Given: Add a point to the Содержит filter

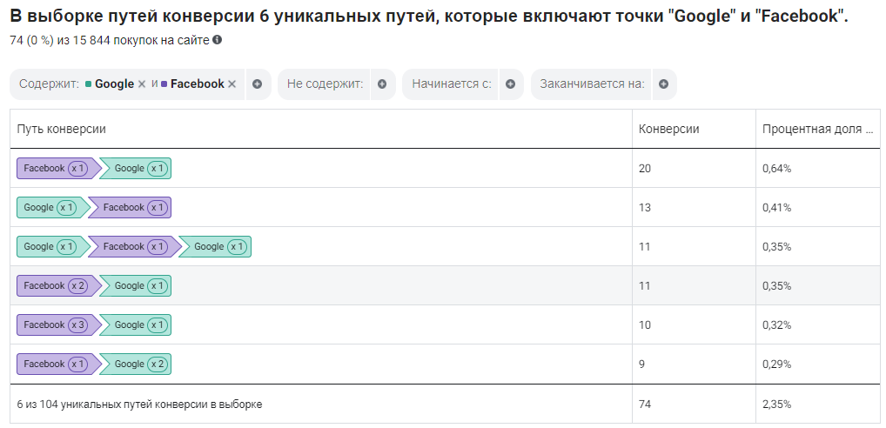Looking at the screenshot, I should tap(257, 84).
